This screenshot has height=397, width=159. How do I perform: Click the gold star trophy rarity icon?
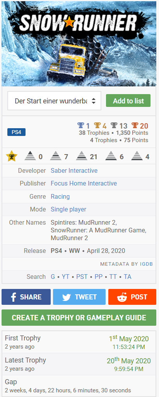pos(12,156)
